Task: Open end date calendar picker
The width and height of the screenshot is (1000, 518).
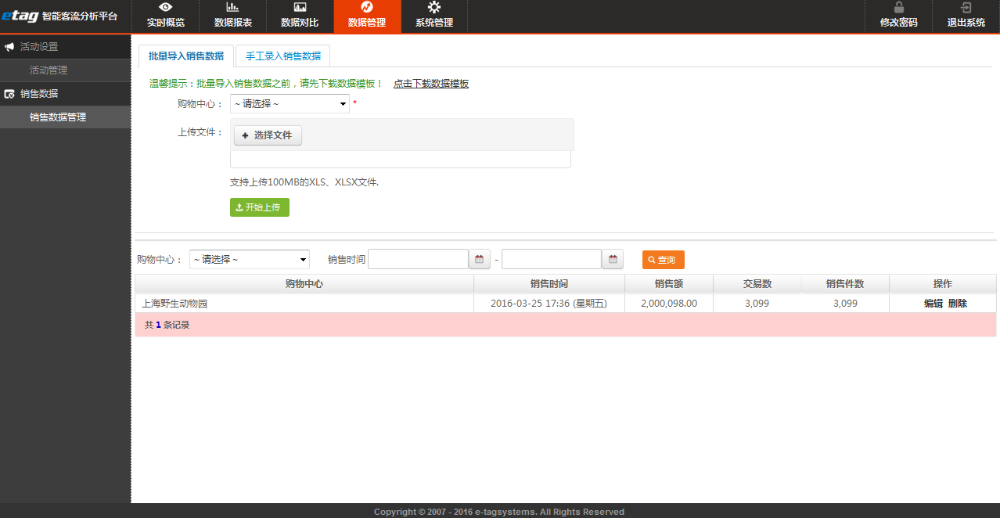Action: tap(613, 259)
